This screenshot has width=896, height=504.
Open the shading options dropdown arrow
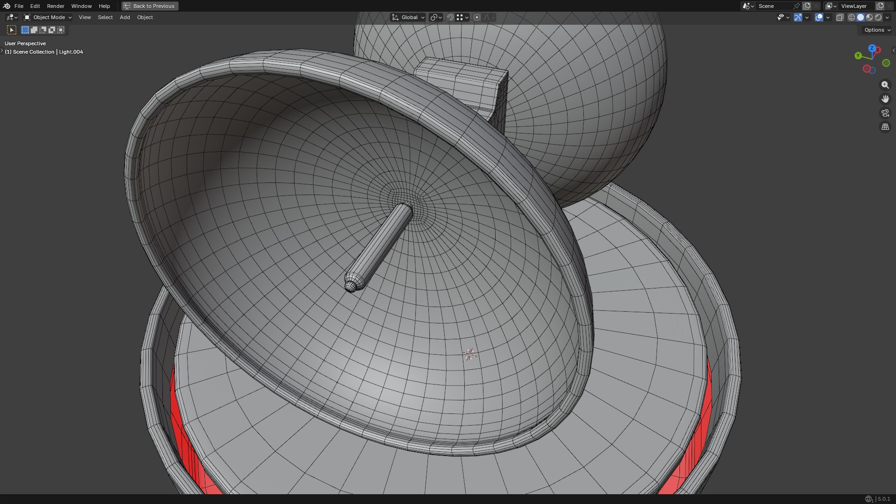[887, 17]
